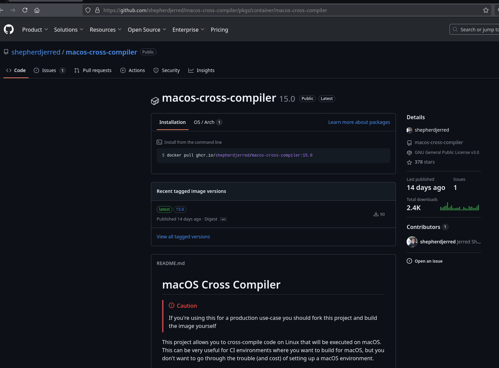
Task: Click the 15.0 version tag badge
Action: 180,209
